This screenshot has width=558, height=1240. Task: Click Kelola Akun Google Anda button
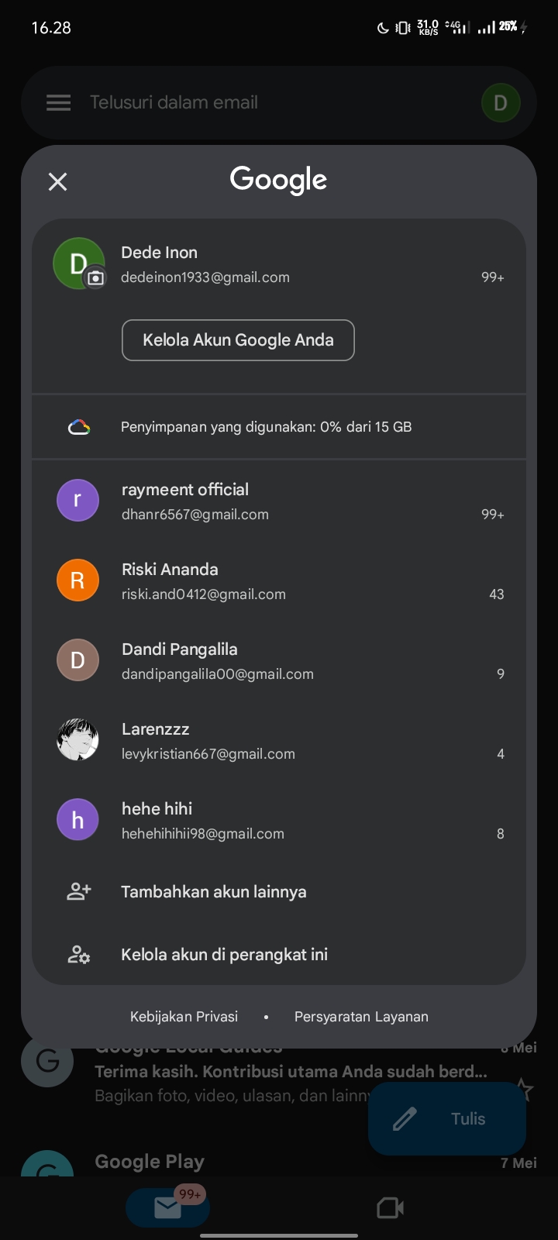pyautogui.click(x=238, y=340)
